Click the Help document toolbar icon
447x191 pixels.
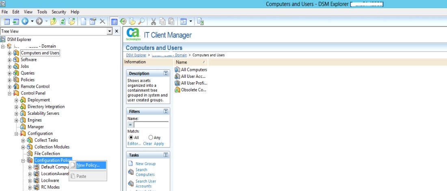200,21
